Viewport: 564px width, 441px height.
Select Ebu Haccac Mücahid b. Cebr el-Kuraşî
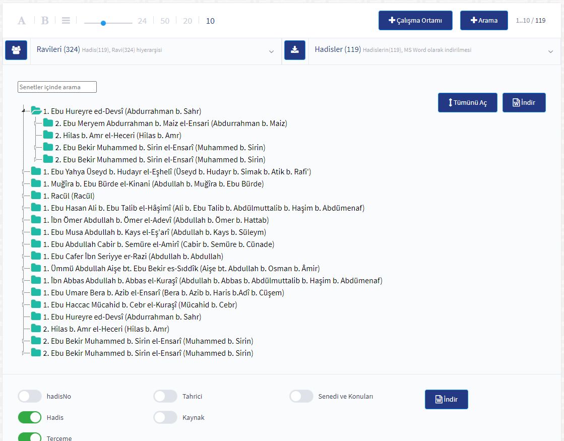(140, 305)
